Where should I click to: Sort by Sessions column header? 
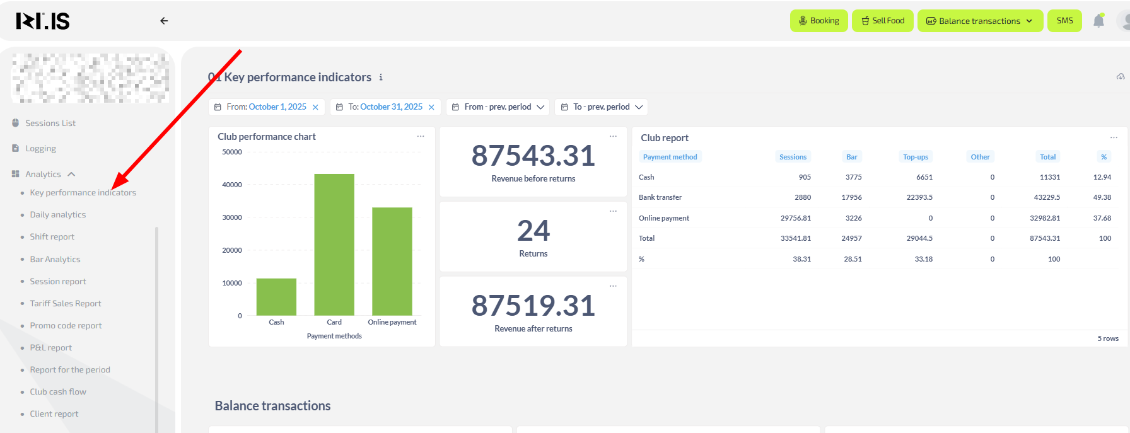coord(793,157)
